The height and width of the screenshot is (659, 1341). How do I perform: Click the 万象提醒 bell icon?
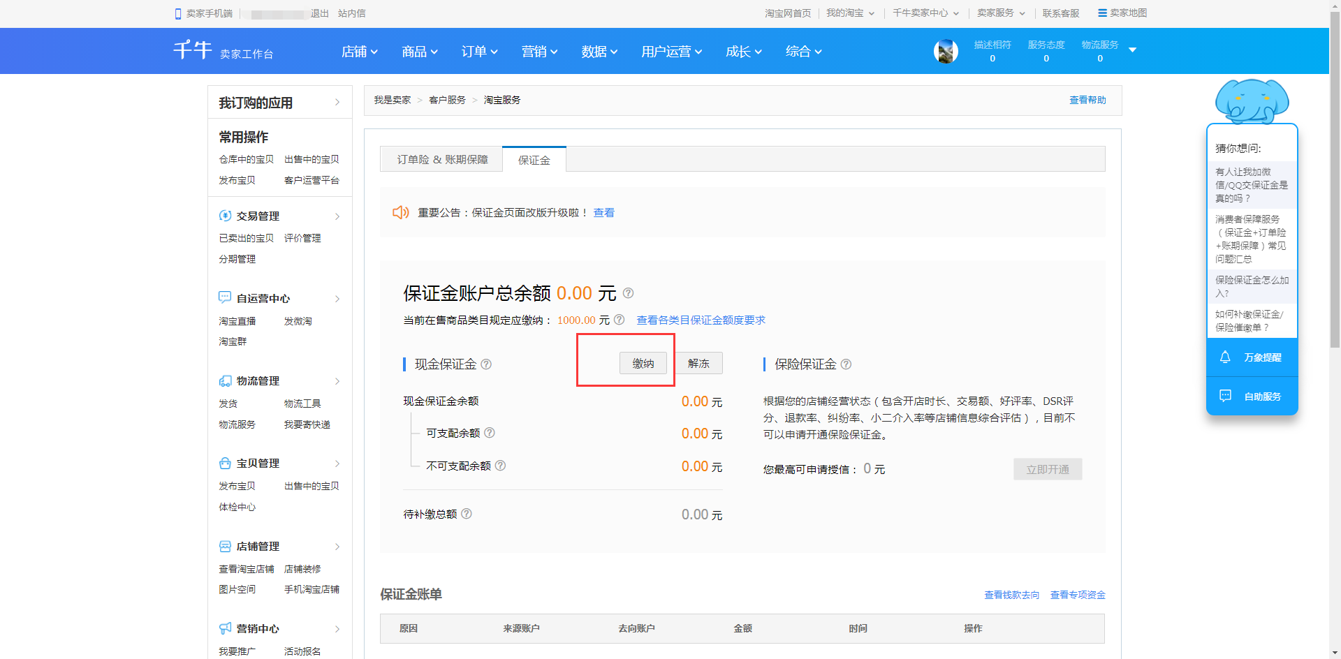tap(1225, 357)
